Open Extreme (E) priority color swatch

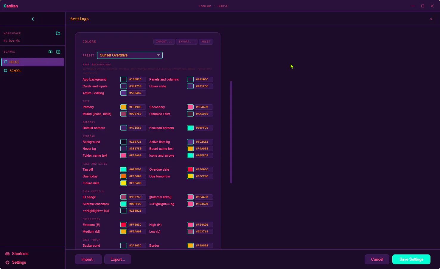click(124, 225)
